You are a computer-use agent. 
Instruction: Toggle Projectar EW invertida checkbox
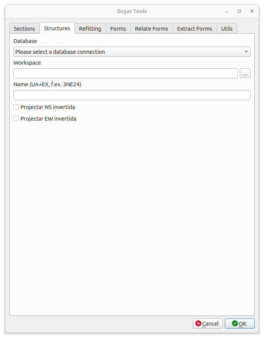pyautogui.click(x=16, y=118)
